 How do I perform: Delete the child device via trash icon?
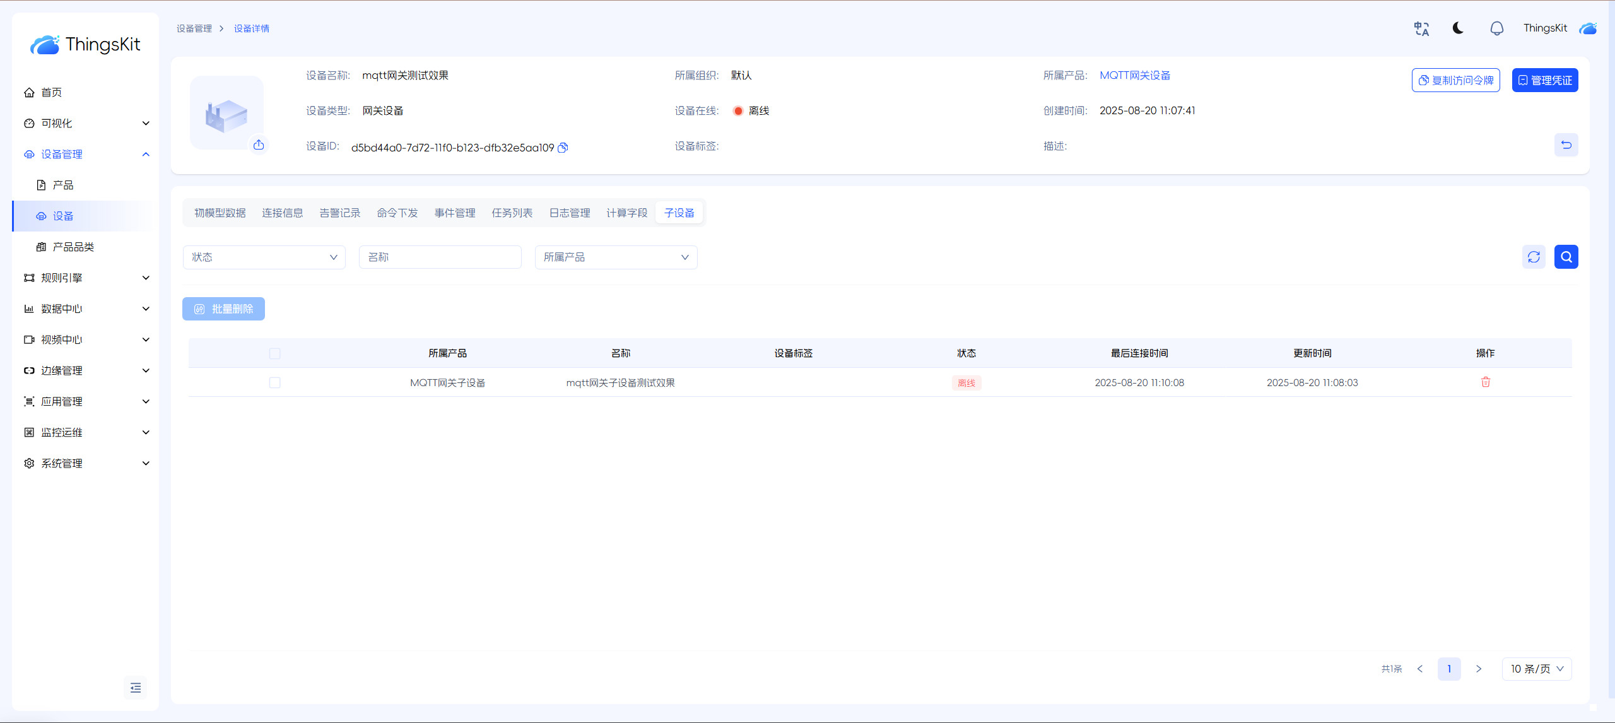(1486, 382)
